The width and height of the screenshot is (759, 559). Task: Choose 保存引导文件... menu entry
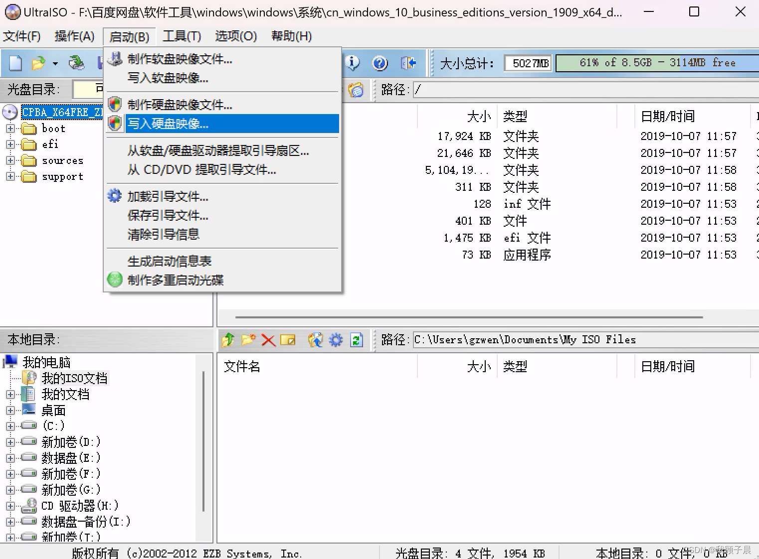[222, 216]
